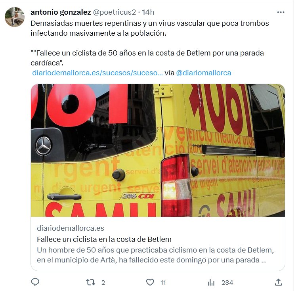This screenshot has width=298, height=291.
Task: Open the @diariomallorca mention
Action: click(x=204, y=73)
